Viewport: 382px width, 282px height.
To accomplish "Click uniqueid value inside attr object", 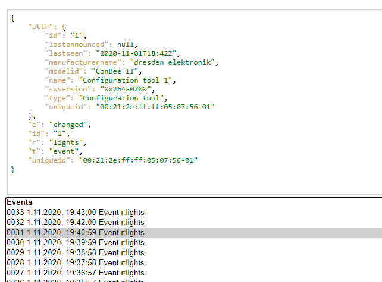I will pyautogui.click(x=155, y=107).
